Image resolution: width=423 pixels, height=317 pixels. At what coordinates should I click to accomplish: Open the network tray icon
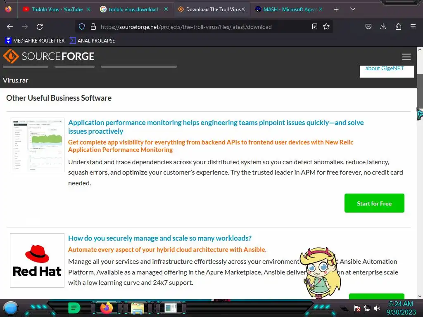point(367,308)
